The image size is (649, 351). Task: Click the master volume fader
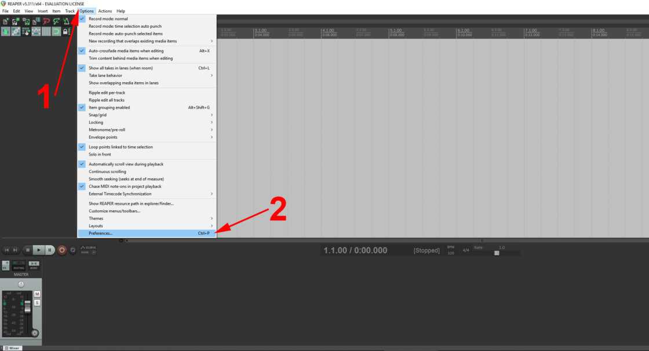pyautogui.click(x=28, y=307)
